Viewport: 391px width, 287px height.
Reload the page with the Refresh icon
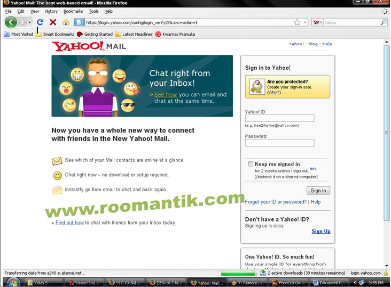coord(40,22)
